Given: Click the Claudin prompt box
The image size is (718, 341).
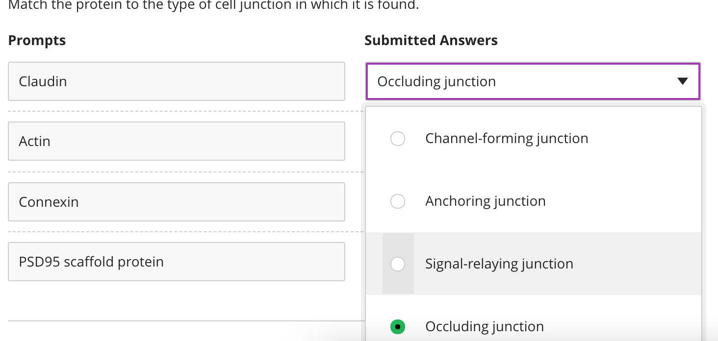Looking at the screenshot, I should (177, 81).
